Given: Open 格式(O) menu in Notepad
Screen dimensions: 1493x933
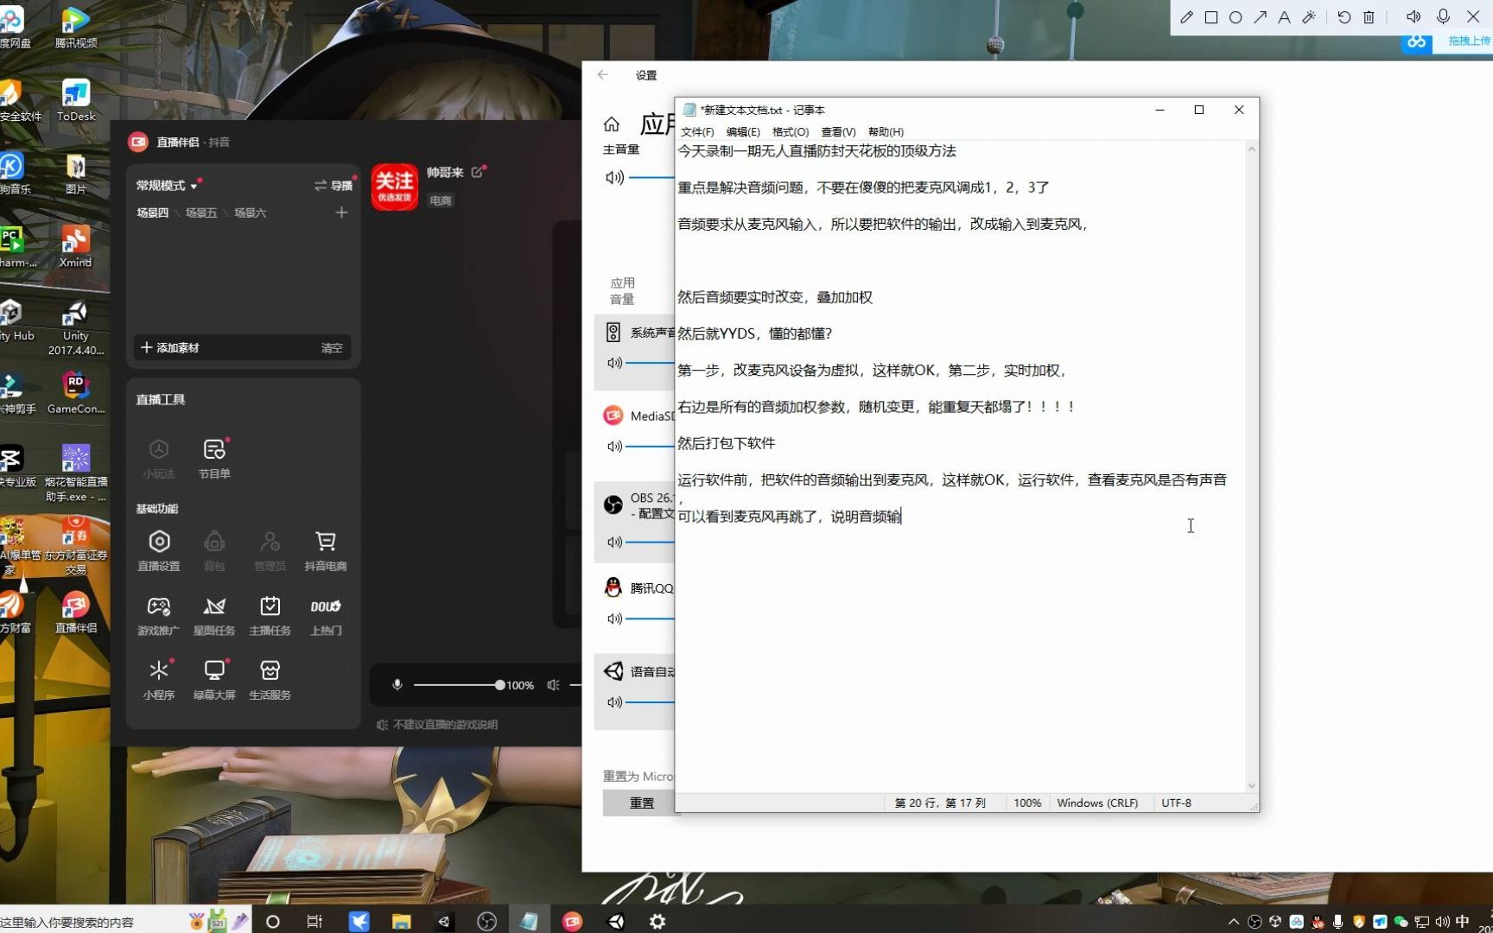Looking at the screenshot, I should pyautogui.click(x=791, y=132).
